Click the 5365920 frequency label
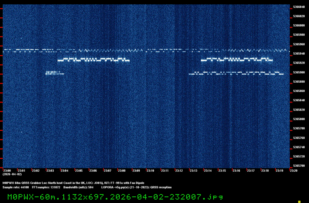The width and height of the screenshot is (309, 203). pos(299,63)
